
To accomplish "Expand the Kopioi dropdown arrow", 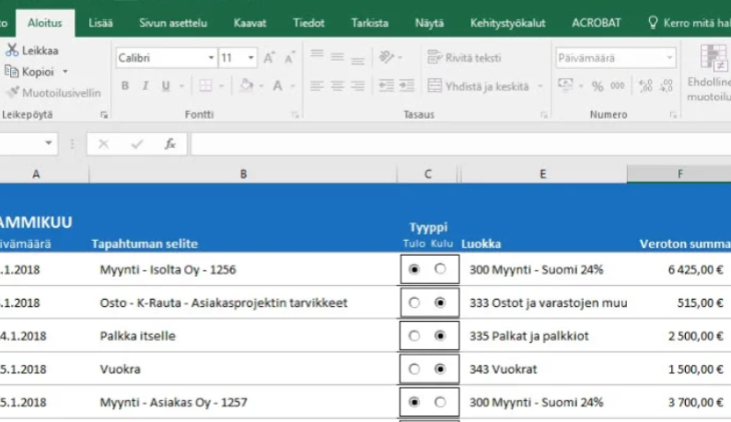I will tap(65, 72).
